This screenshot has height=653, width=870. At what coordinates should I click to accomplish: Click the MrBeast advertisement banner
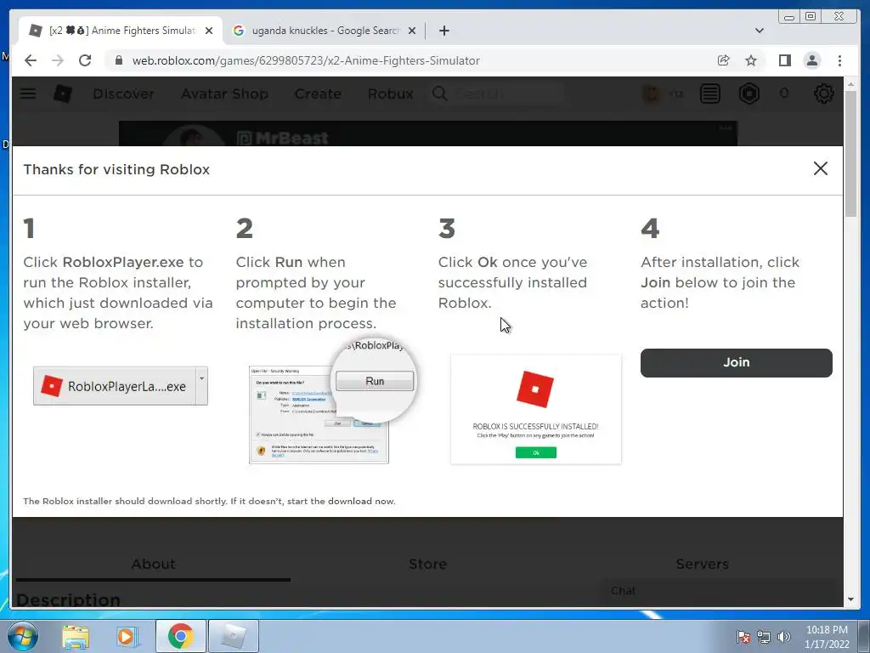428,133
